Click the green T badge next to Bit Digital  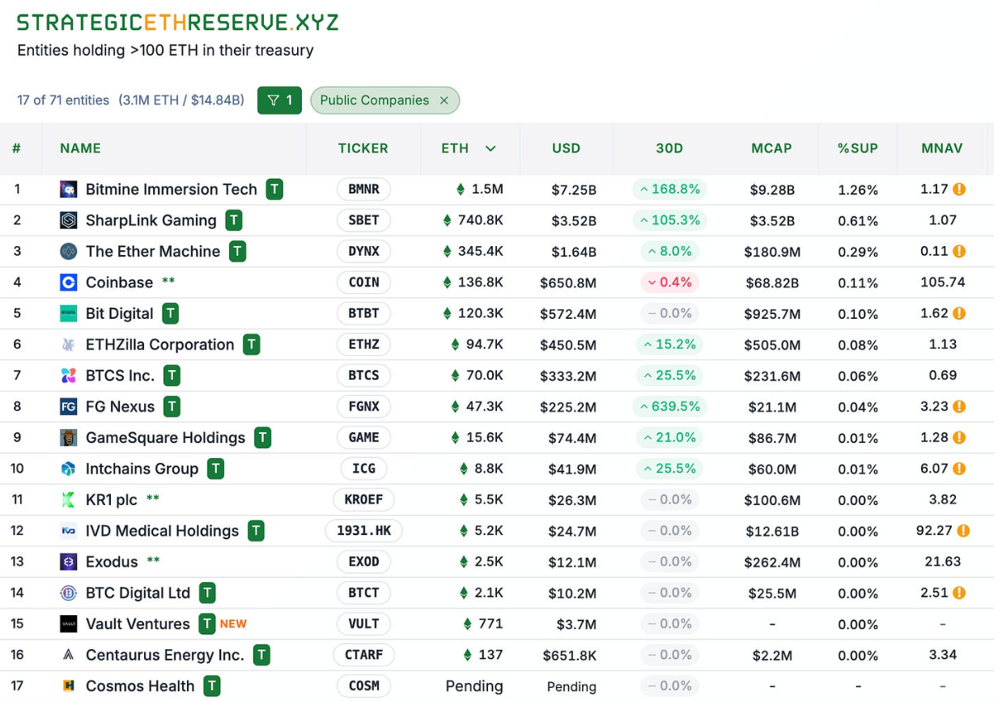point(170,313)
